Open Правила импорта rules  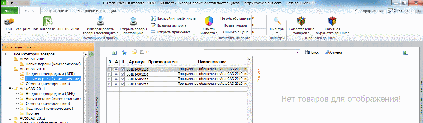[x=169, y=25]
